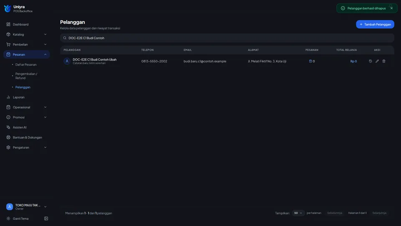The width and height of the screenshot is (401, 226).
Task: Delete customer DOC-E2E C1 Budi Contoh Ubah
Action: (x=383, y=61)
